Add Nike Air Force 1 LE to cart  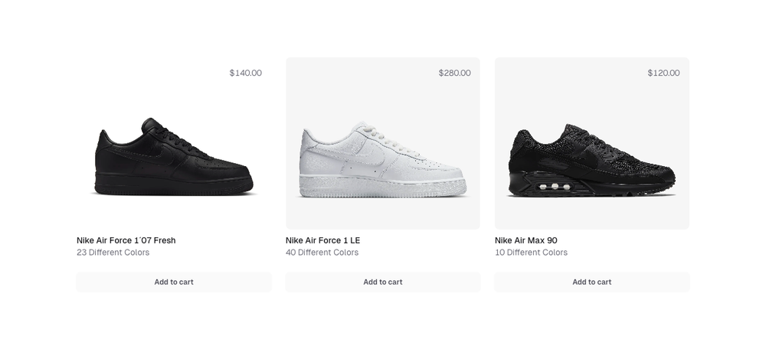point(383,282)
